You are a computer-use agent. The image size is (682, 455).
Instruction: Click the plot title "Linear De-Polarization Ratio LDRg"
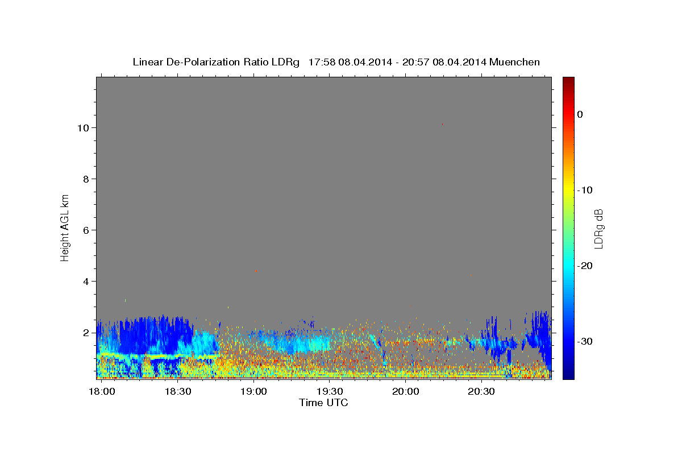[x=216, y=62]
